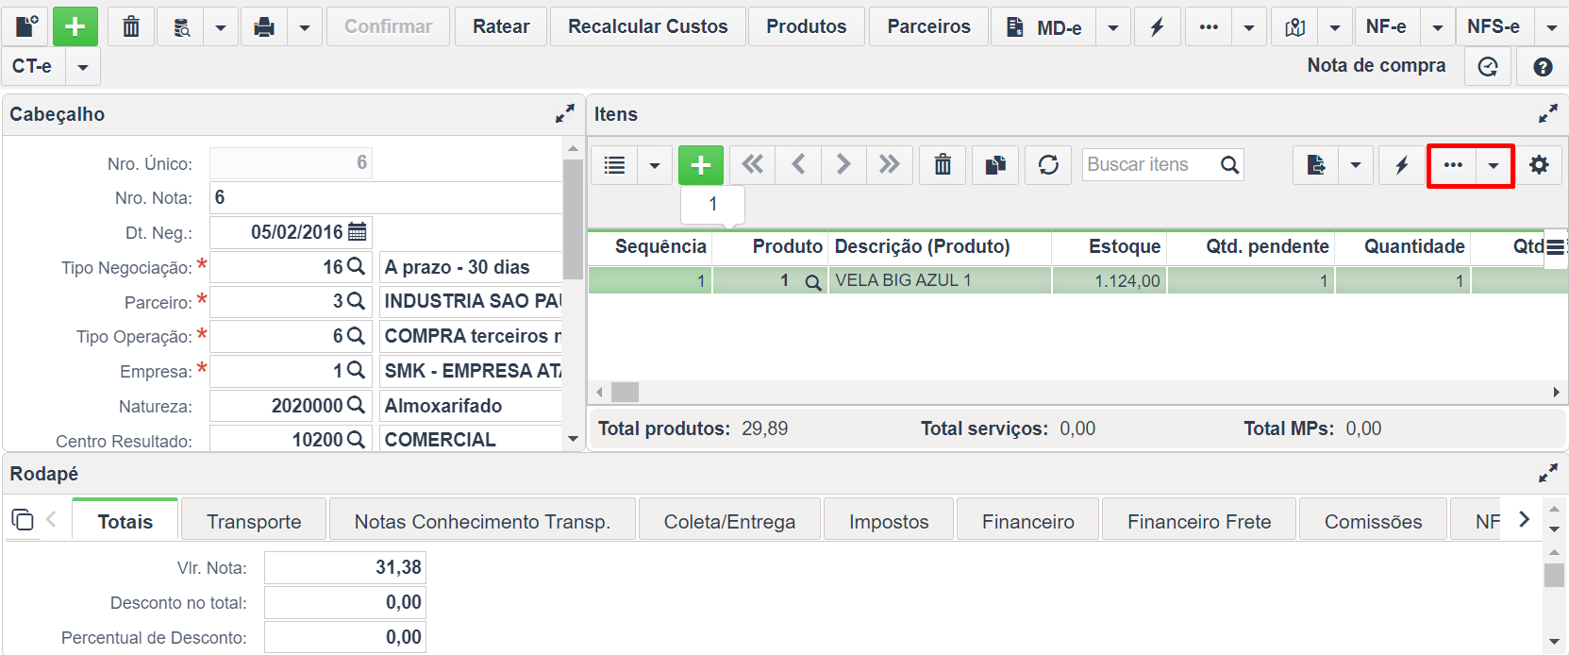Open the Coleta/Entrega tab
Viewport: 1569px width, 655px height.
pos(729,521)
